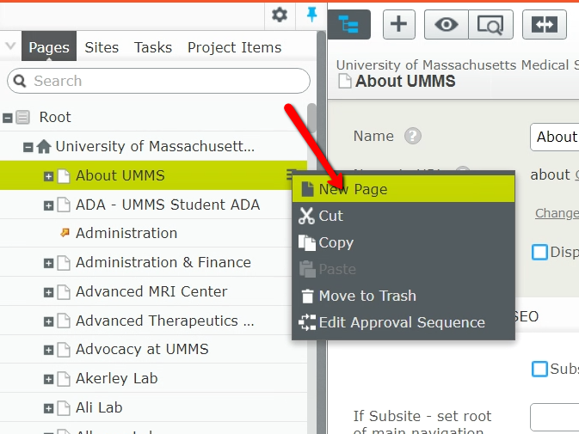579x434 pixels.
Task: Open the Project Items tab
Action: point(234,47)
